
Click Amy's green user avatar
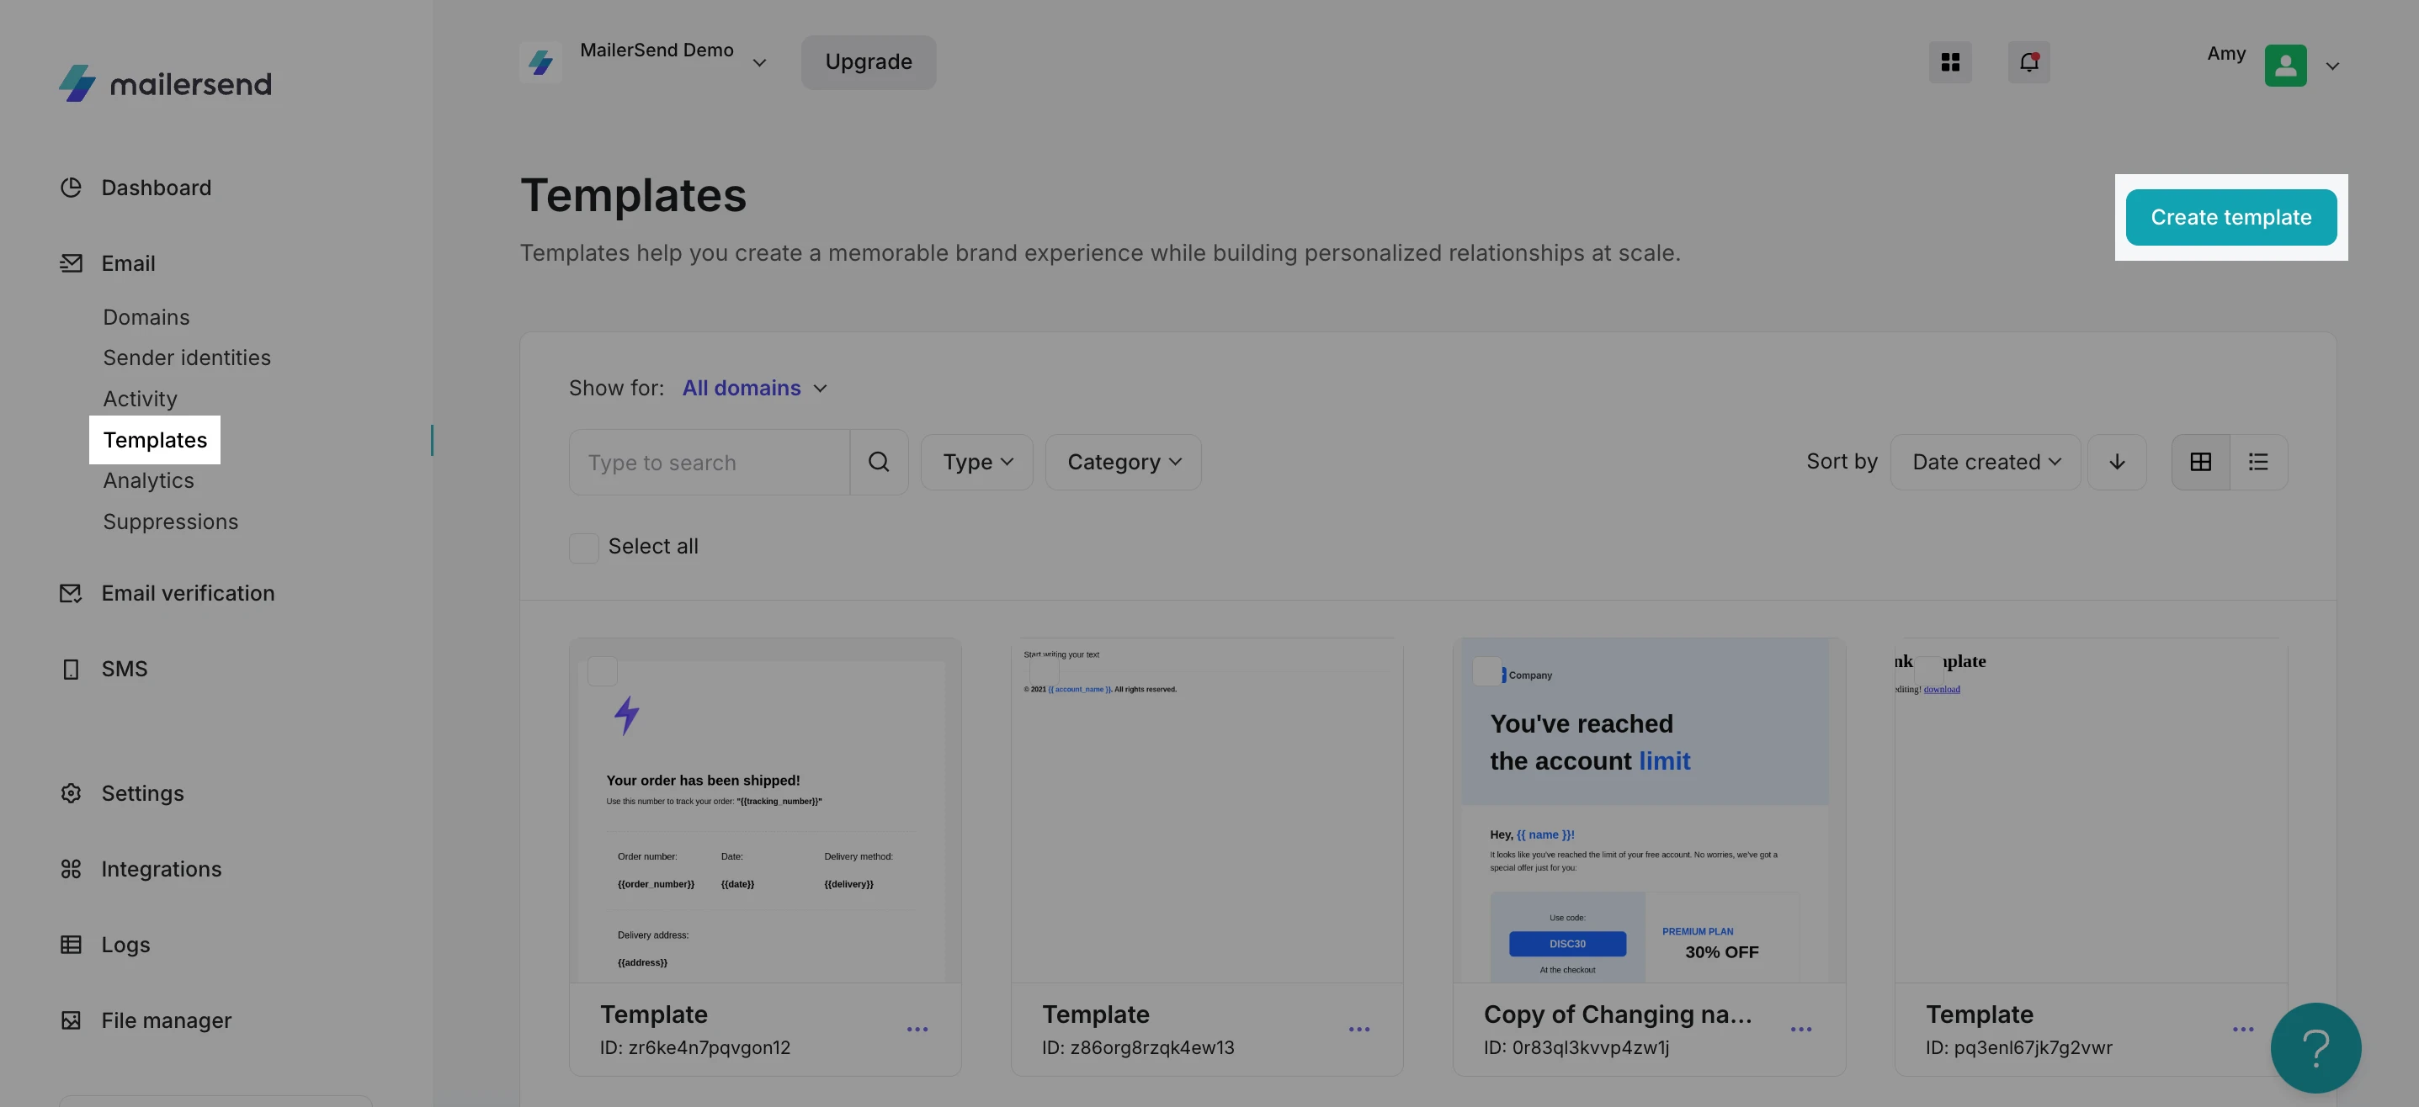tap(2284, 66)
